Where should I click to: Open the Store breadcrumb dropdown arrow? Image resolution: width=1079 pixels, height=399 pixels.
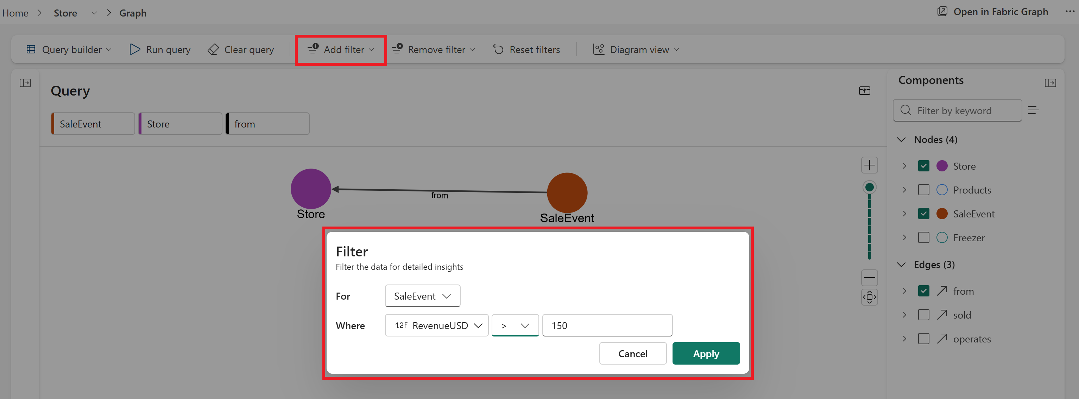click(94, 13)
